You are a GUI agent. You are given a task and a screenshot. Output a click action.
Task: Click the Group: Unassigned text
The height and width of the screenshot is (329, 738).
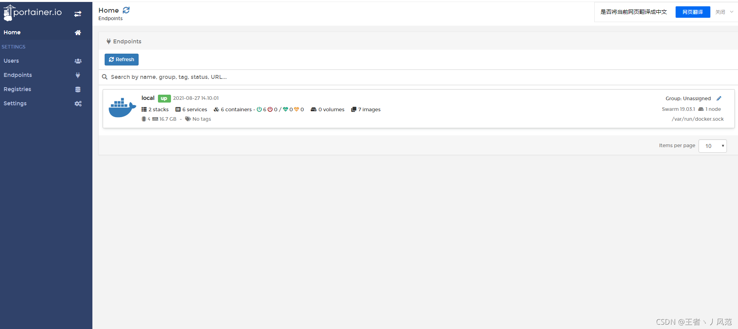(688, 99)
